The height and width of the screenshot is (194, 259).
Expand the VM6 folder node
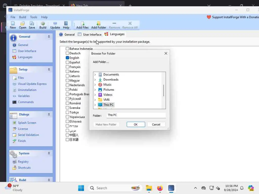tap(95, 100)
